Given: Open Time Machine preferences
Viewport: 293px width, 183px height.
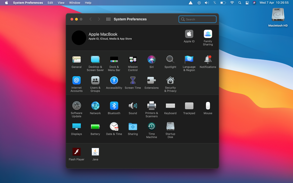Looking at the screenshot, I should (151, 127).
